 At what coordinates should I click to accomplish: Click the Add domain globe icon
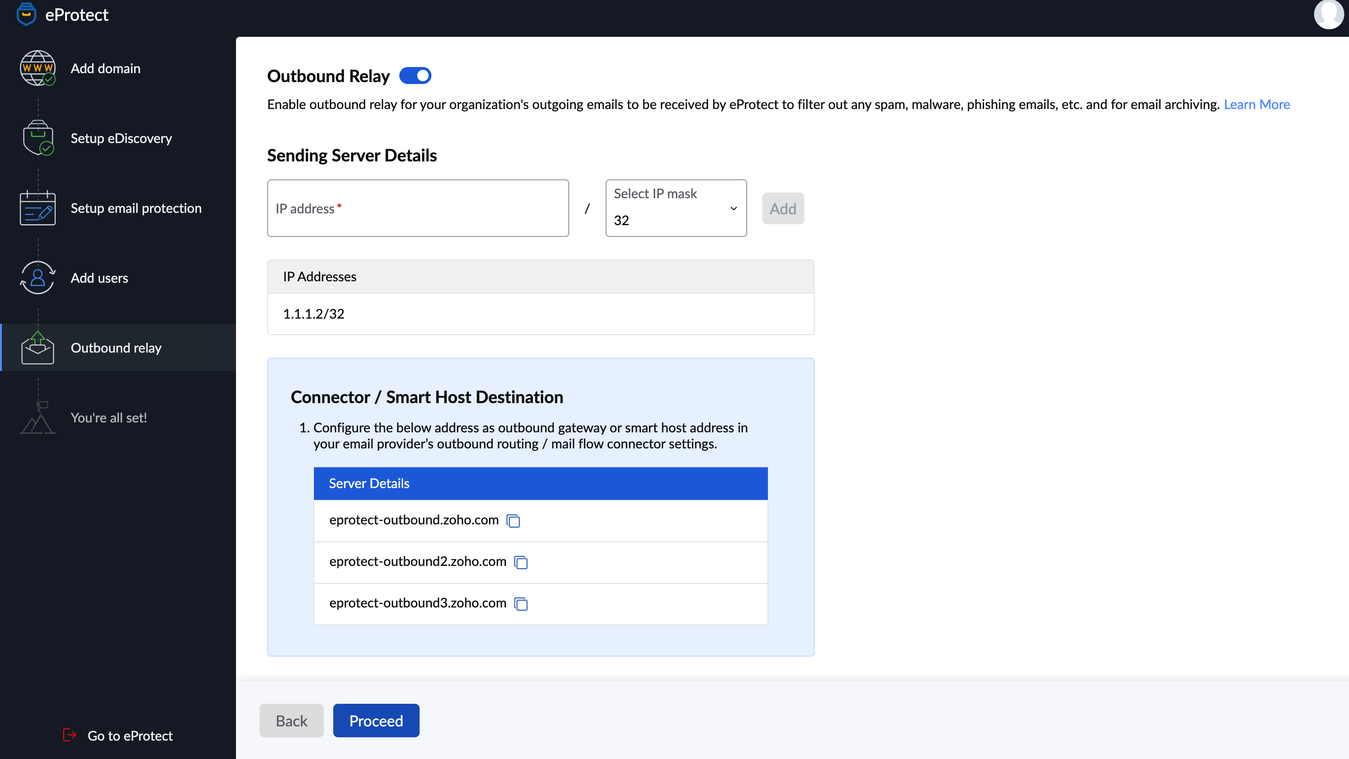click(37, 68)
